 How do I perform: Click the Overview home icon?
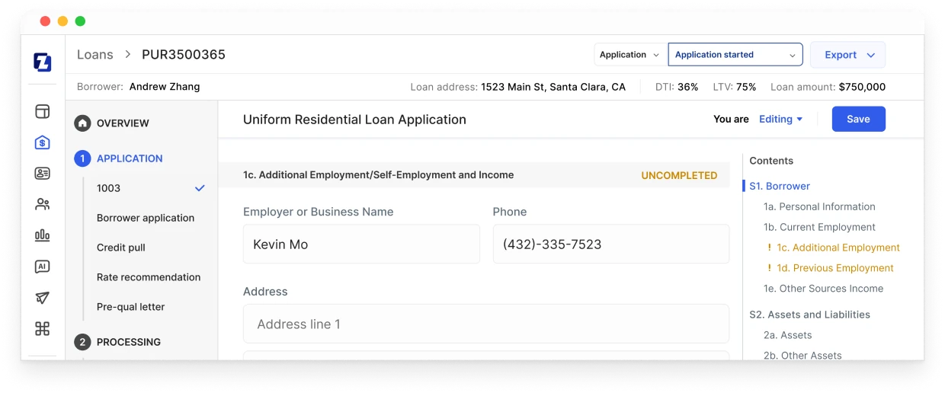pos(82,123)
